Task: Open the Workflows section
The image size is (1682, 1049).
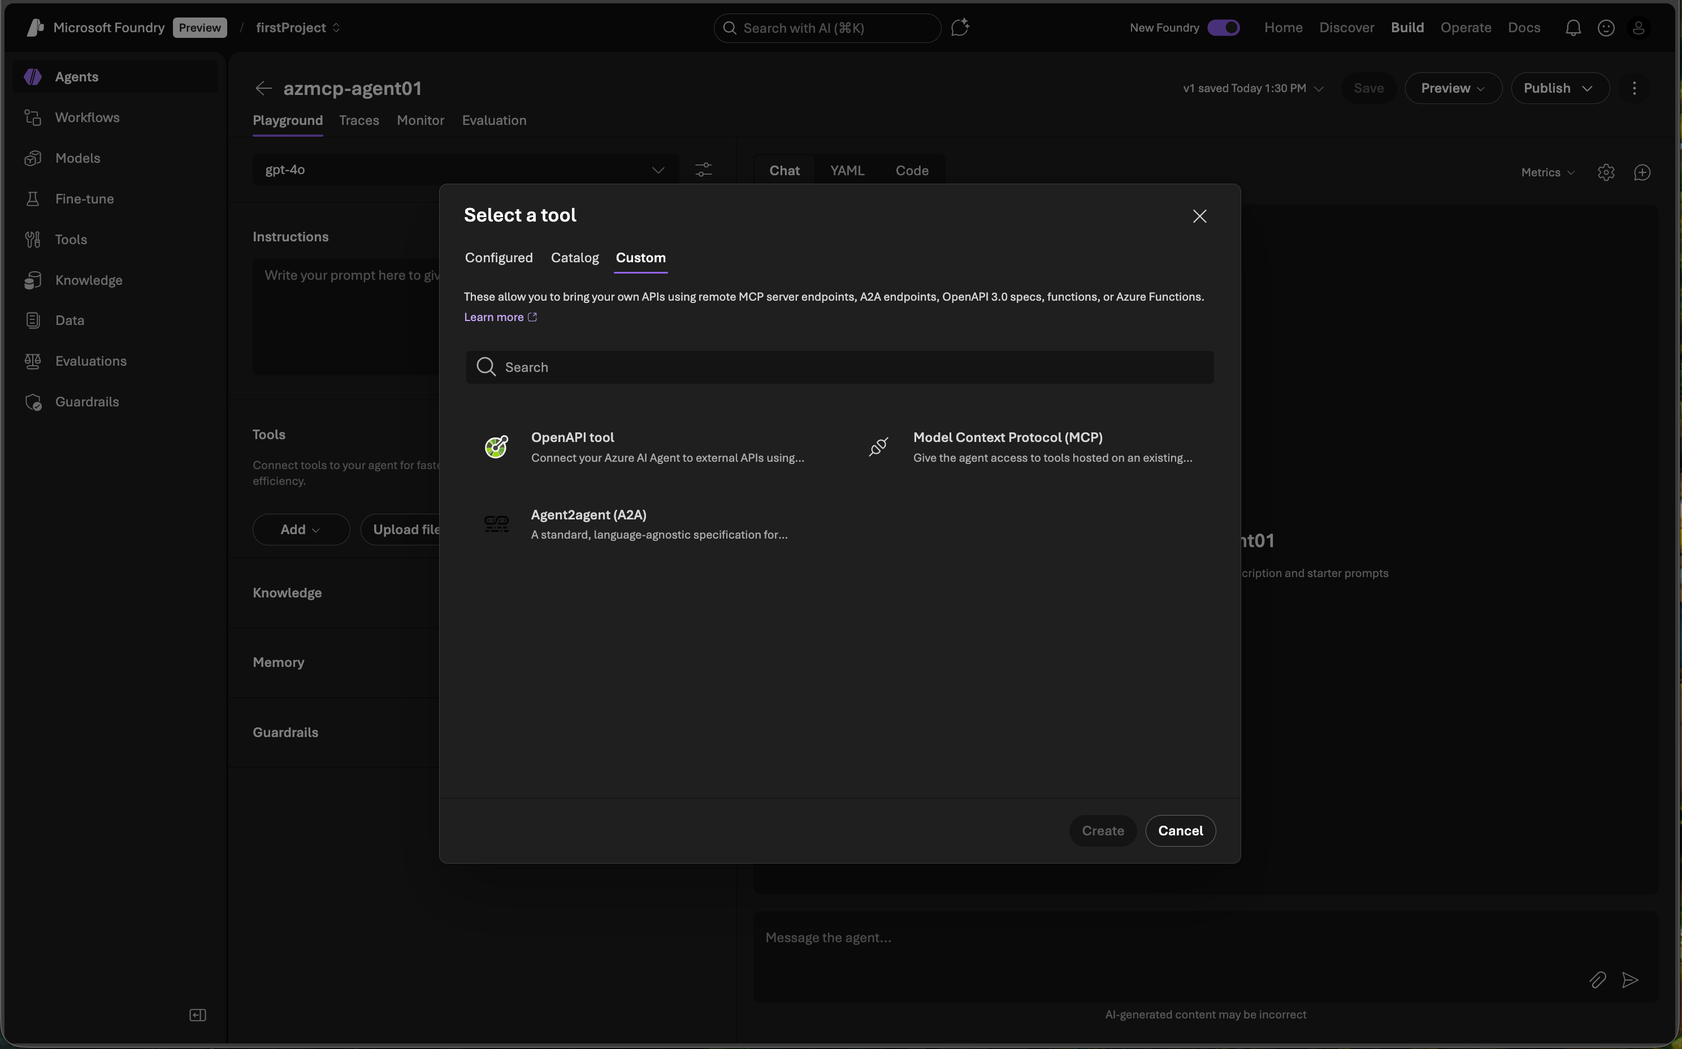Action: (x=86, y=116)
